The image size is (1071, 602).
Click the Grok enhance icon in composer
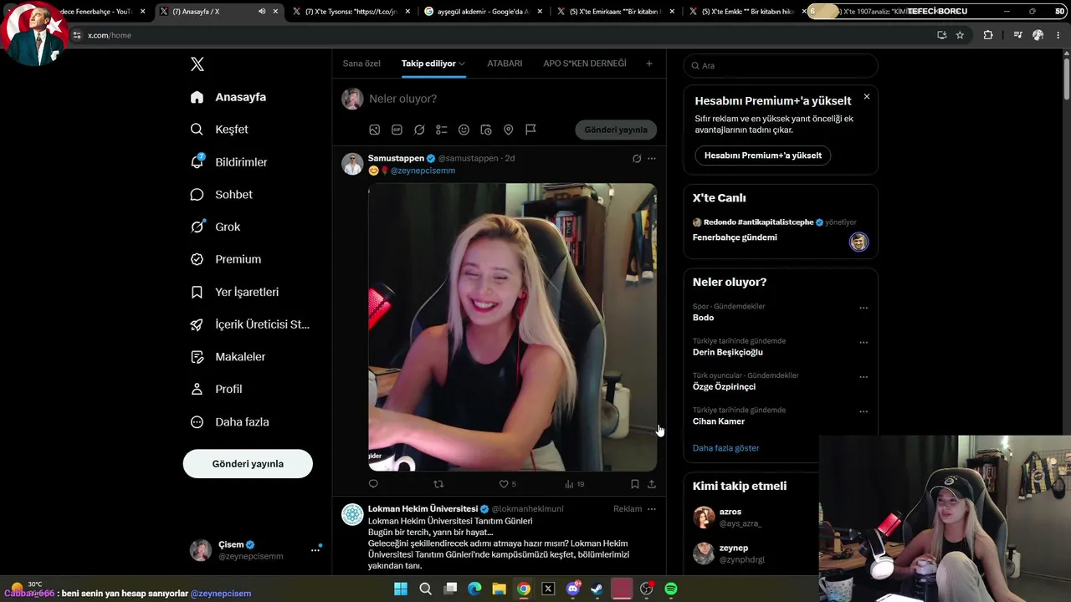coord(419,130)
